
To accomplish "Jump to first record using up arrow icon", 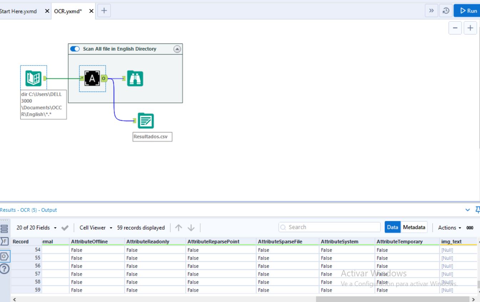I will [x=178, y=227].
